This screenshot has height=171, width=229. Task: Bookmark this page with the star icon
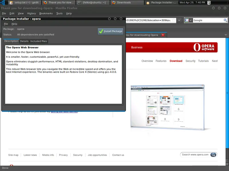[x=174, y=20]
